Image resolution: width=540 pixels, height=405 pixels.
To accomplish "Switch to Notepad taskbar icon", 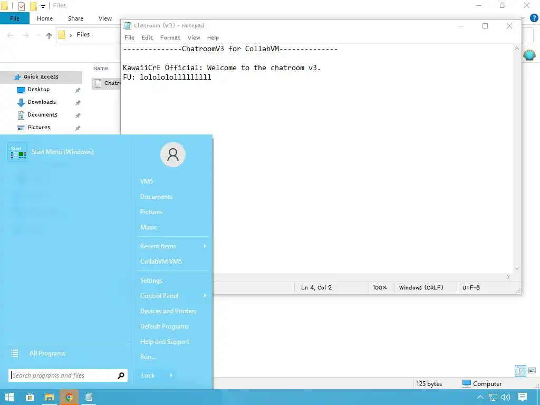I will coord(89,397).
